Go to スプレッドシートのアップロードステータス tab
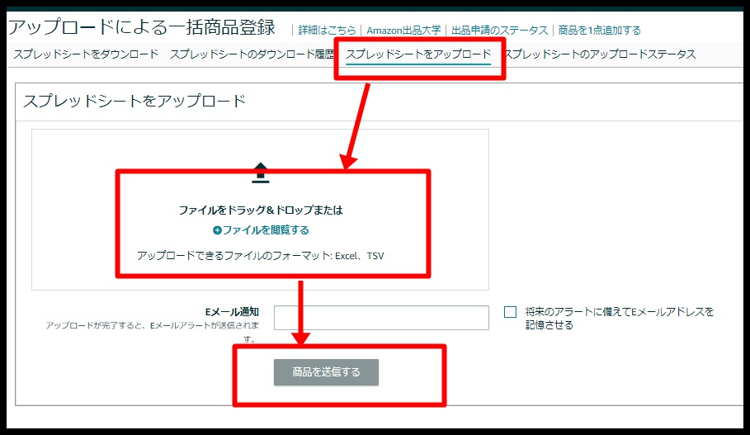Image resolution: width=750 pixels, height=435 pixels. coord(600,54)
